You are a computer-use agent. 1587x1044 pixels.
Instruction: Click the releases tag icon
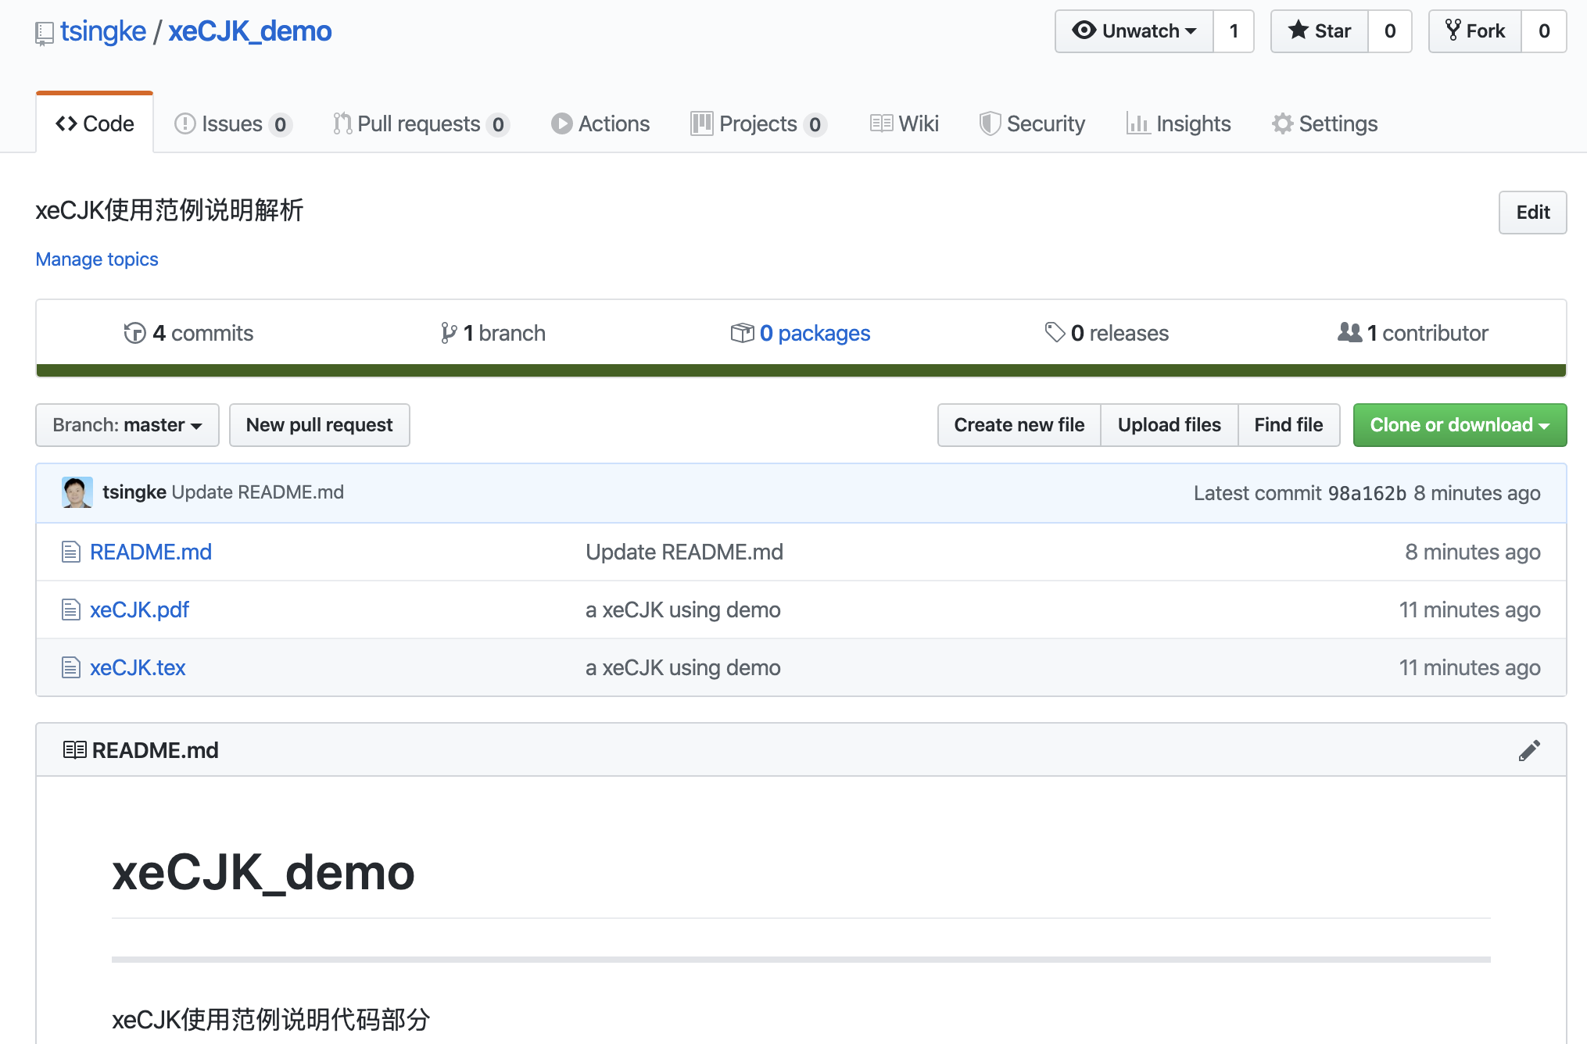[x=1055, y=333]
